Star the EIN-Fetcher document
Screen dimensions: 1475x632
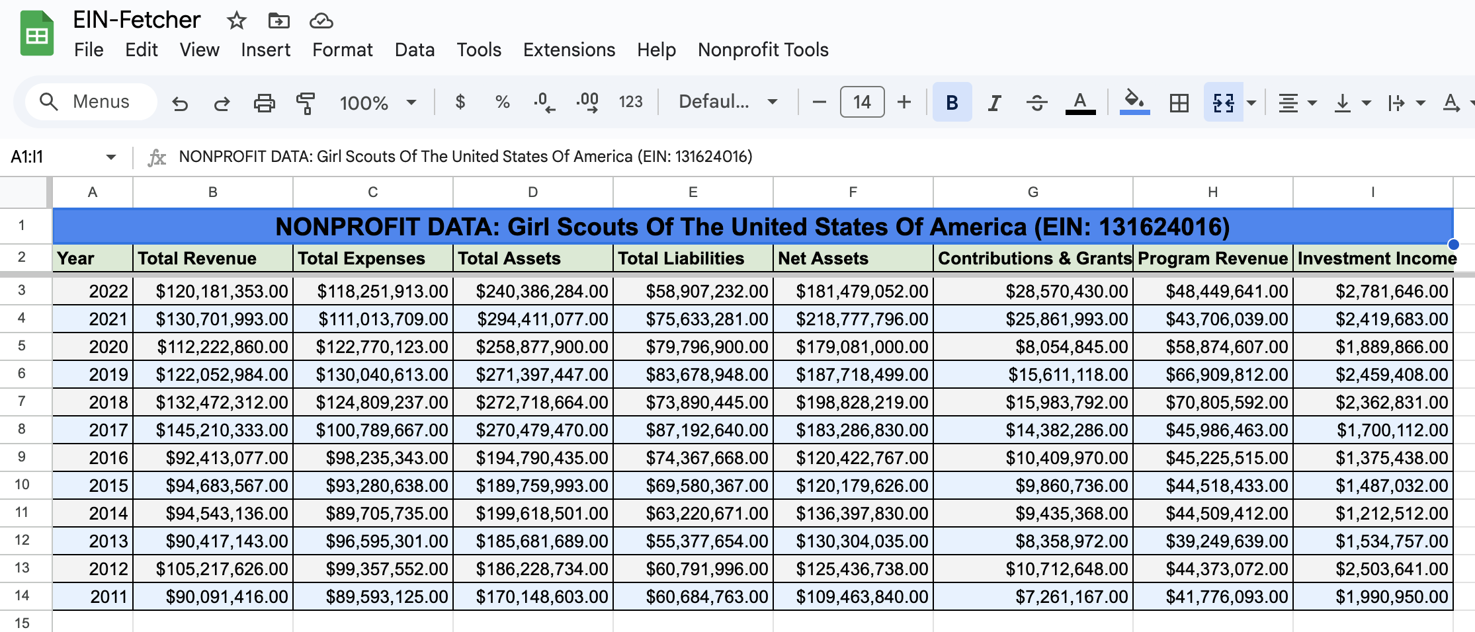(236, 20)
